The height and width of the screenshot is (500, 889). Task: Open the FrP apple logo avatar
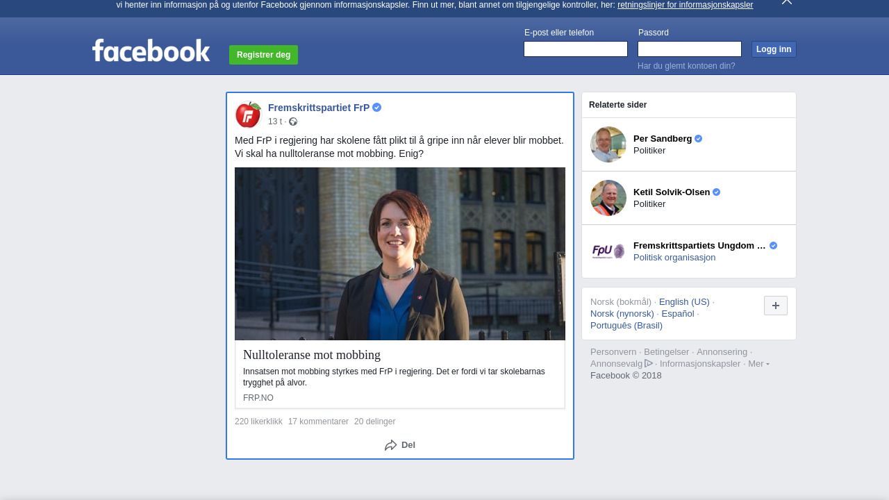click(248, 115)
